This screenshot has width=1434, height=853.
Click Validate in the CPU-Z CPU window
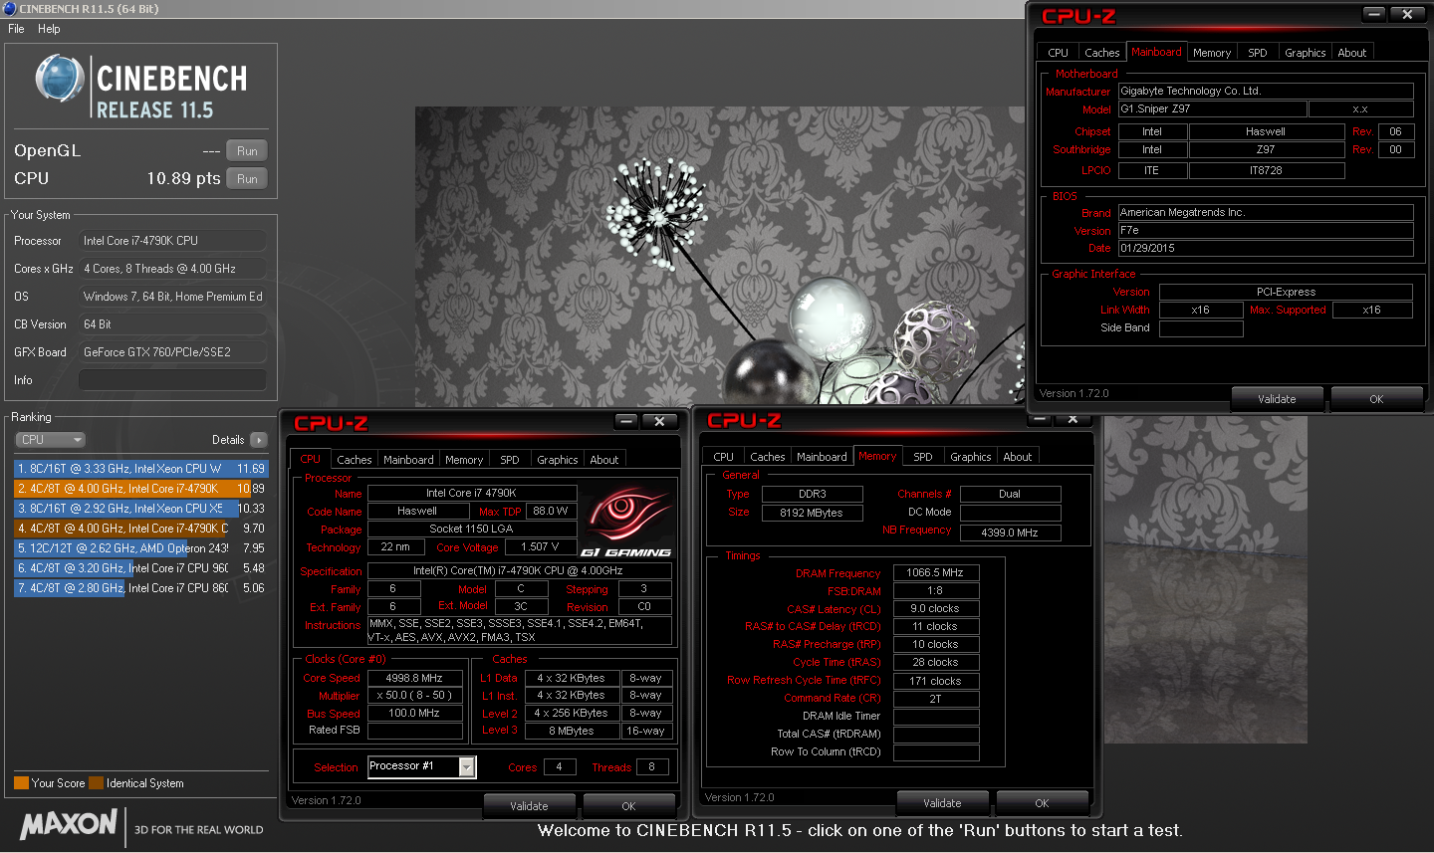529,805
